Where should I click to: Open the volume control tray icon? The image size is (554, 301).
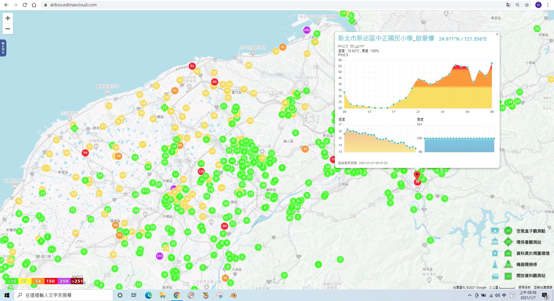click(497, 295)
